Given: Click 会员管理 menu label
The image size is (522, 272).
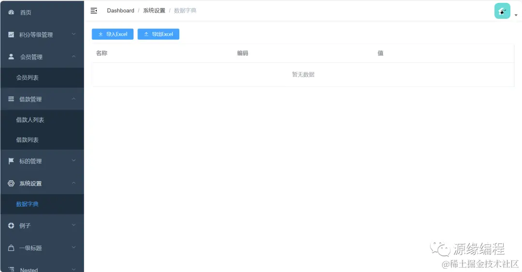Looking at the screenshot, I should [31, 57].
